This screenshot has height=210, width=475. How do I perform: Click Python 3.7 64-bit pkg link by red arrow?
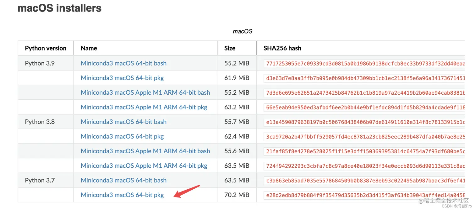click(x=122, y=195)
